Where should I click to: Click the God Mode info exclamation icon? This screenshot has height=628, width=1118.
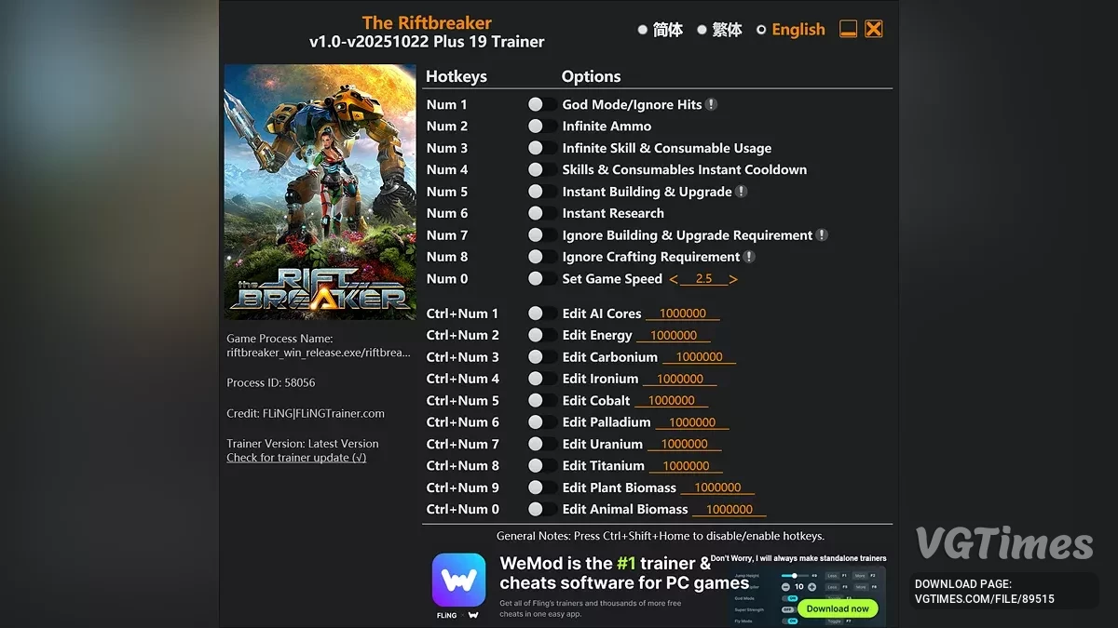tap(711, 105)
